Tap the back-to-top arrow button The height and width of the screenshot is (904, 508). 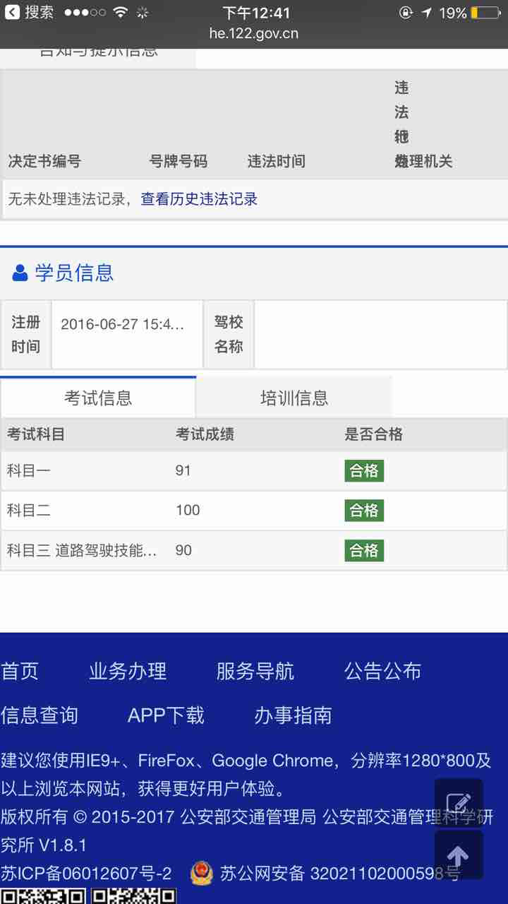click(x=459, y=855)
